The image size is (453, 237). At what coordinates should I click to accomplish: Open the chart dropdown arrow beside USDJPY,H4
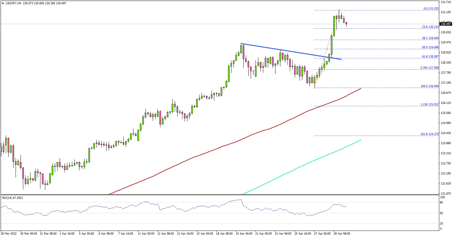[2, 3]
